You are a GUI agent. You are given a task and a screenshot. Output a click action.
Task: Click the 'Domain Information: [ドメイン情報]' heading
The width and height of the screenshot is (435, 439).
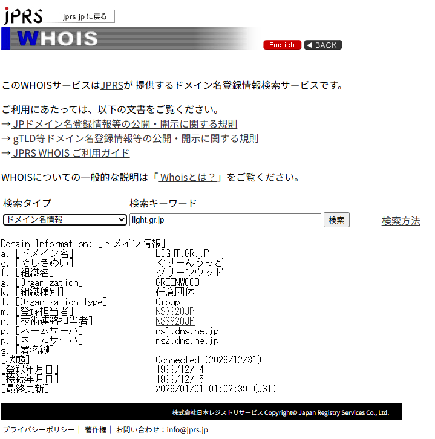click(x=83, y=244)
